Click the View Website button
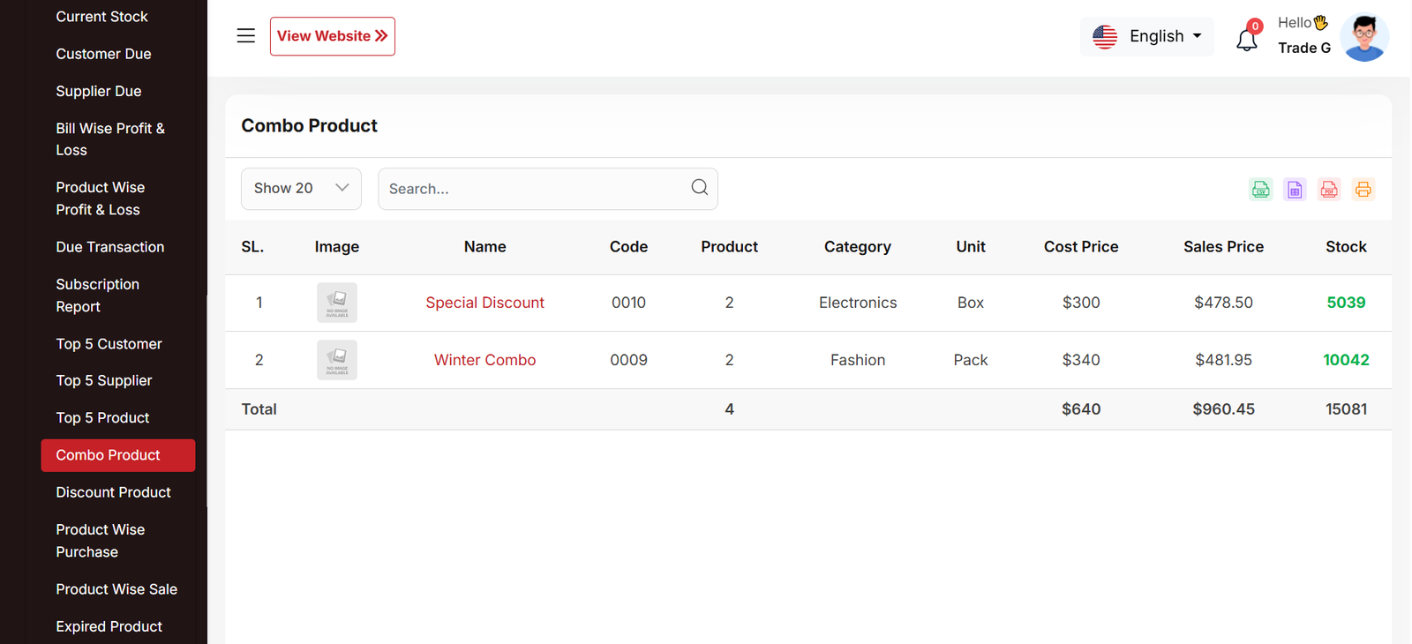Image resolution: width=1412 pixels, height=644 pixels. click(x=332, y=36)
